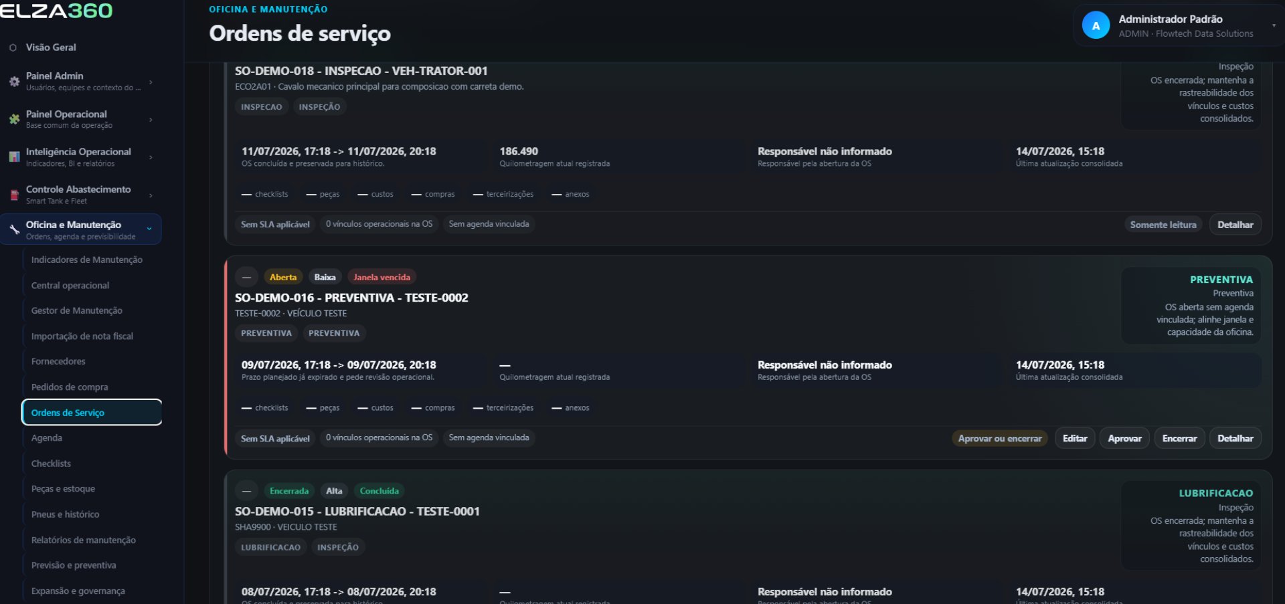The width and height of the screenshot is (1285, 604).
Task: Open Pedidos de compra
Action: 70,387
